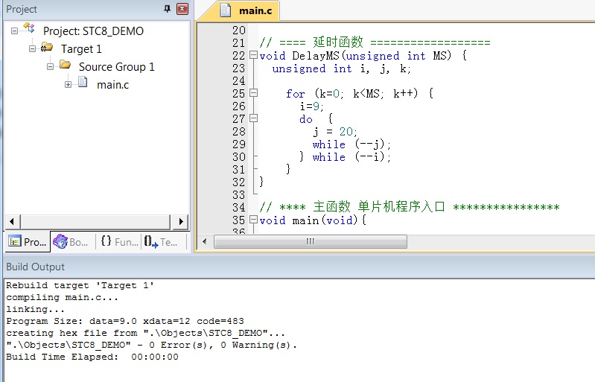Click on the 'j = 20;' statement

[335, 132]
